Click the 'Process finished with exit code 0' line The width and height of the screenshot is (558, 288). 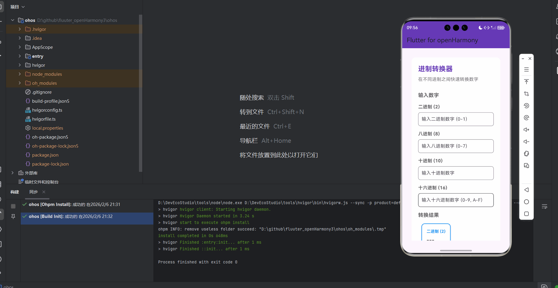198,262
